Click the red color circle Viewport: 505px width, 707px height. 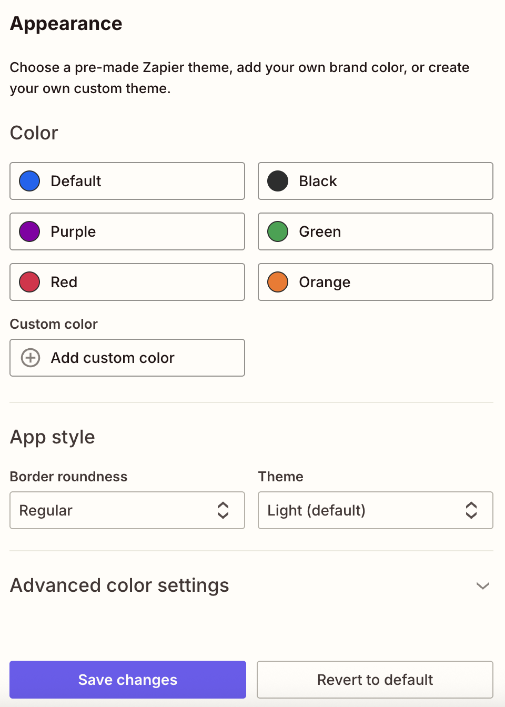click(29, 282)
